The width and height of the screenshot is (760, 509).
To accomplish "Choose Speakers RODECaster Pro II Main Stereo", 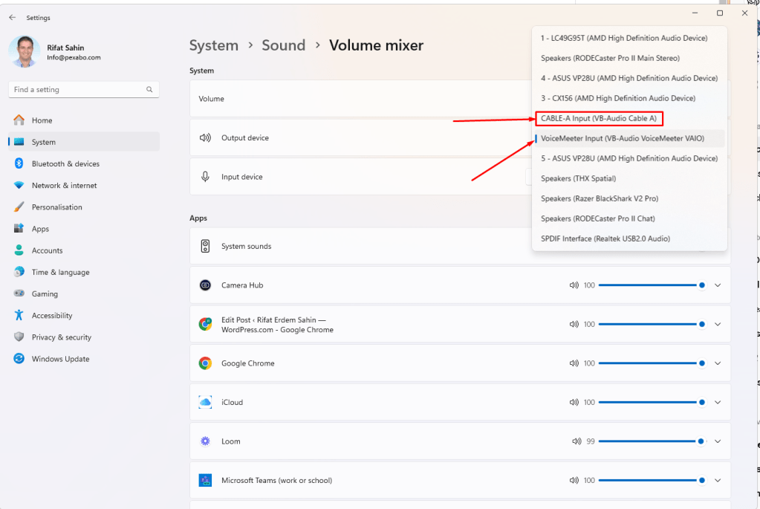I will click(629, 58).
